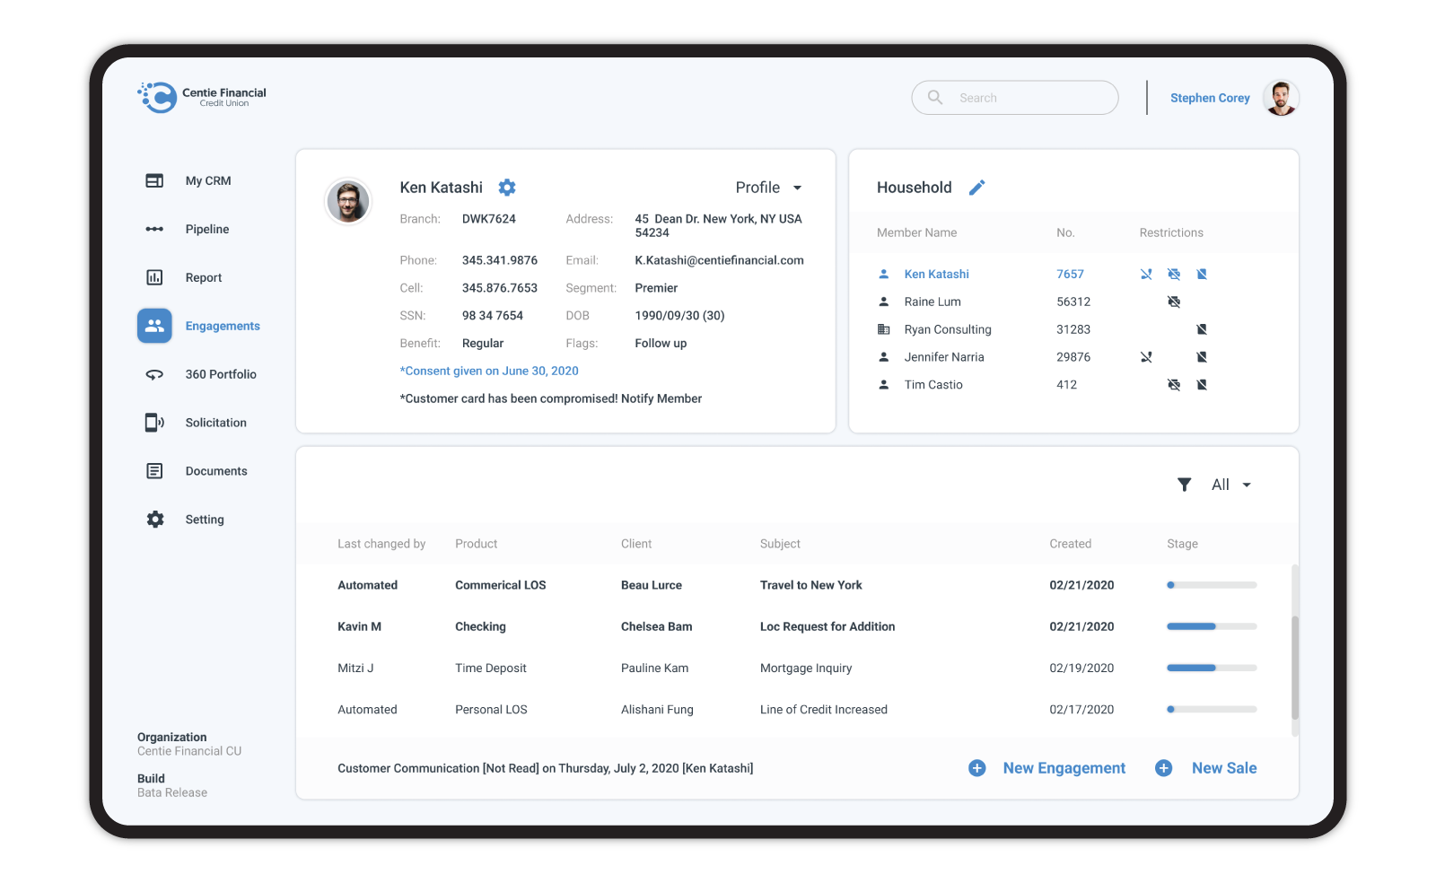Click the stage bar for Mortgage Inquiry
The height and width of the screenshot is (883, 1436).
click(1212, 668)
